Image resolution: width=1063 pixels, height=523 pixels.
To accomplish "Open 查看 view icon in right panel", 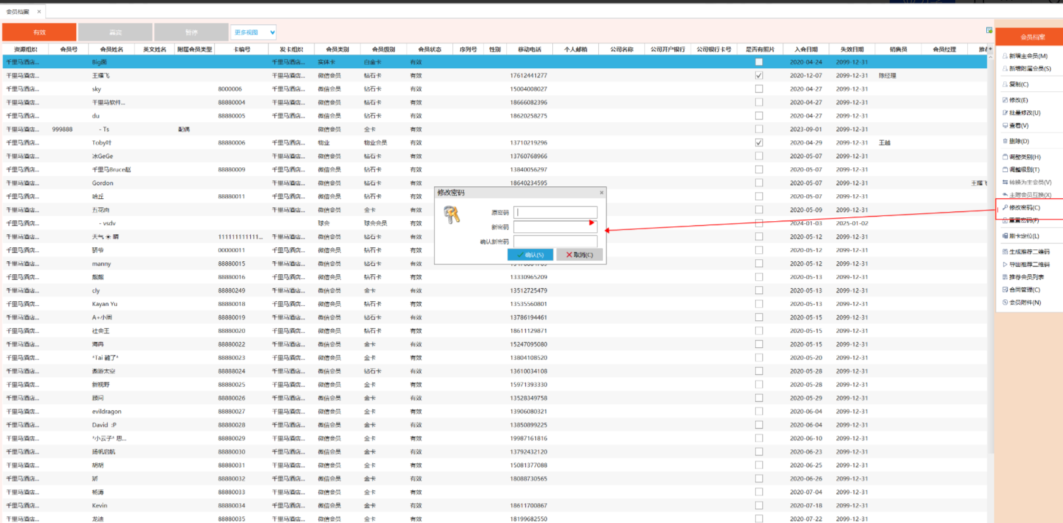I will (1005, 126).
